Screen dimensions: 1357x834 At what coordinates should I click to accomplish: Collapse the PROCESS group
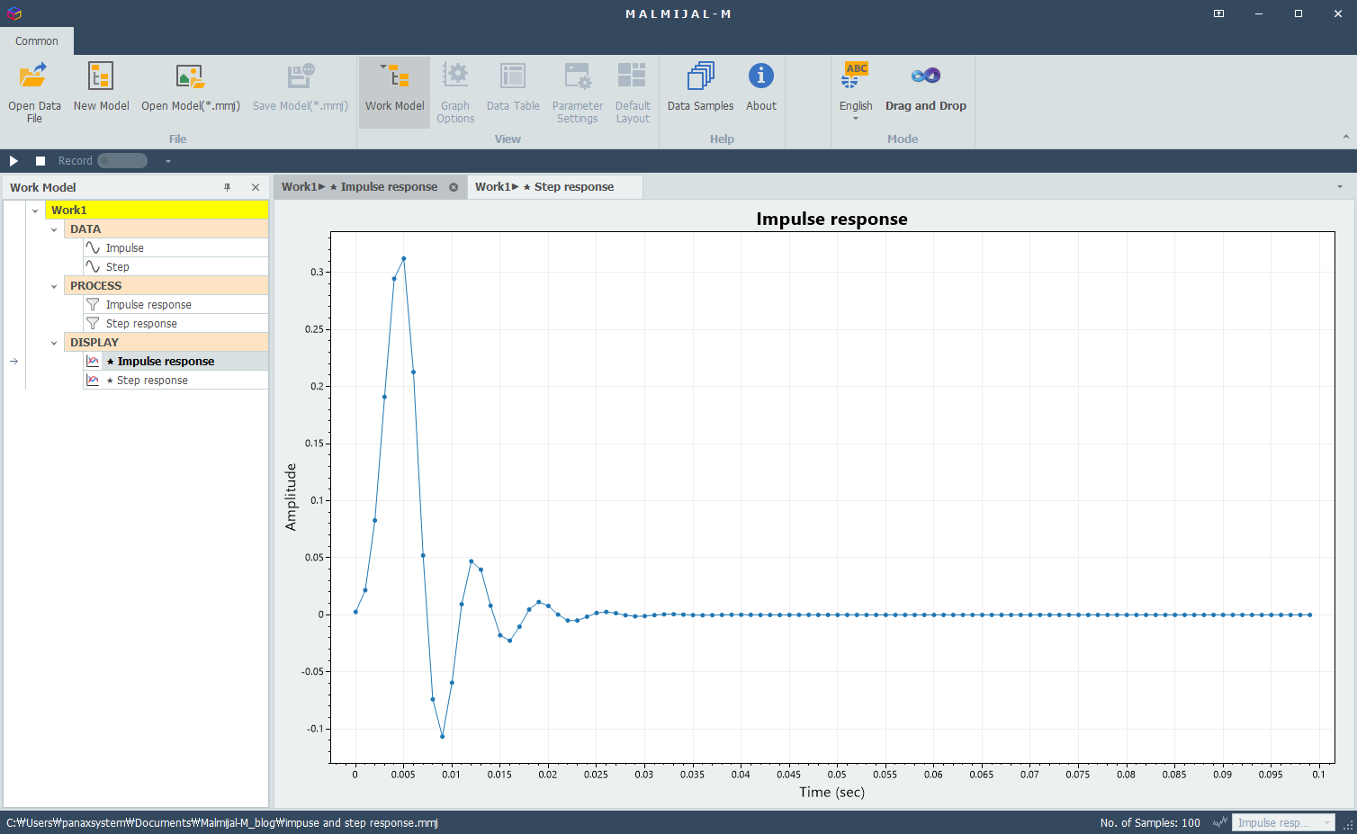coord(54,286)
